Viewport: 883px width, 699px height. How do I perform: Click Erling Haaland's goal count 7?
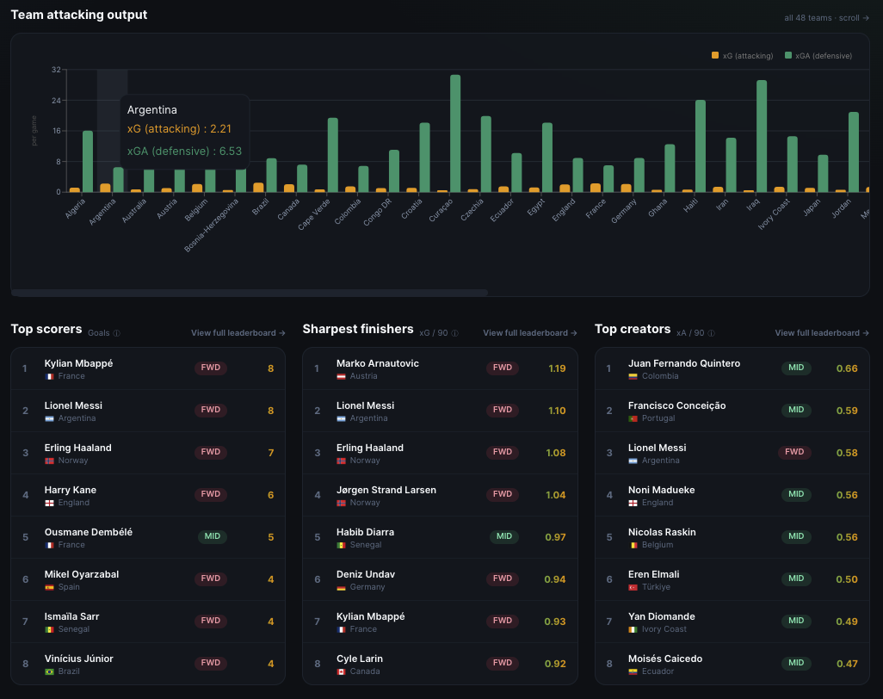click(x=271, y=453)
